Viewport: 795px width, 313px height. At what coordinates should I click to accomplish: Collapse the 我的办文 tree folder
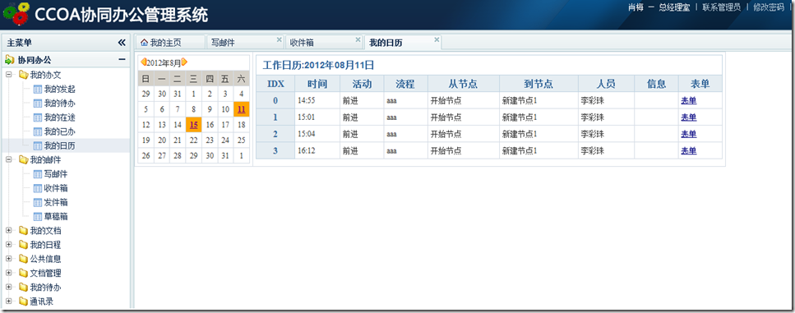coord(8,75)
